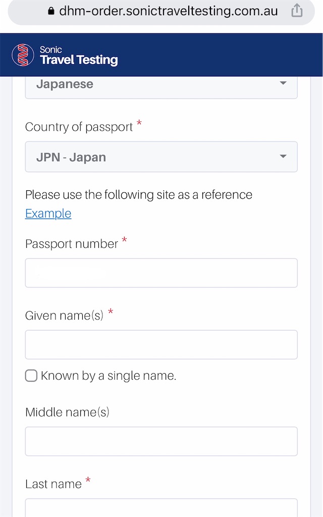Select the JPN - Japan combo box
This screenshot has width=323, height=517.
coord(161,157)
